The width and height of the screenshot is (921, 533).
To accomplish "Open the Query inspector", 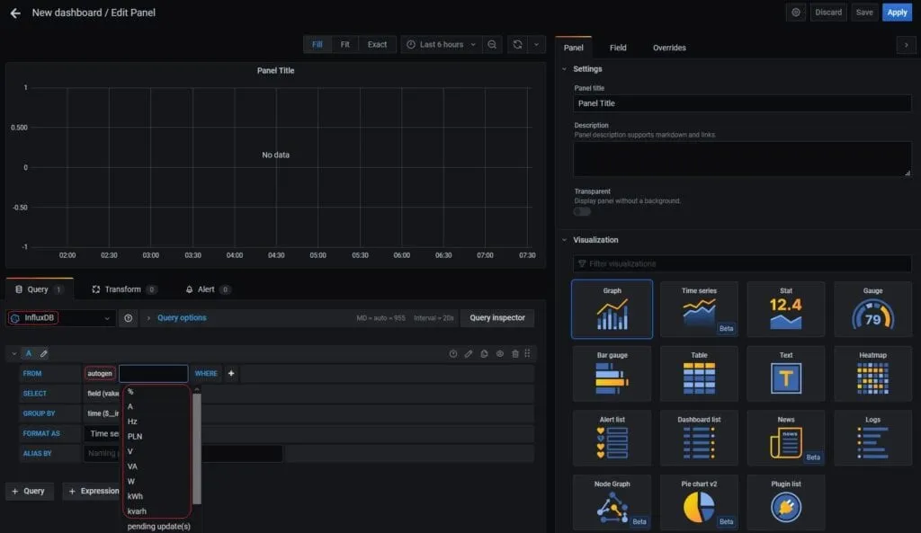I will 496,318.
